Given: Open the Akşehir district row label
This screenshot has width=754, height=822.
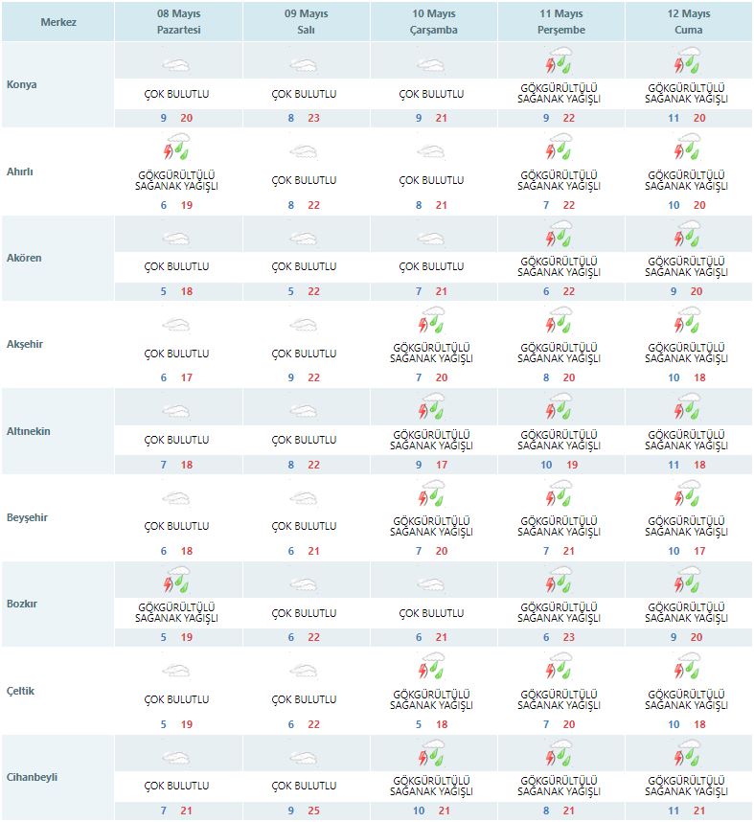Looking at the screenshot, I should pos(27,344).
